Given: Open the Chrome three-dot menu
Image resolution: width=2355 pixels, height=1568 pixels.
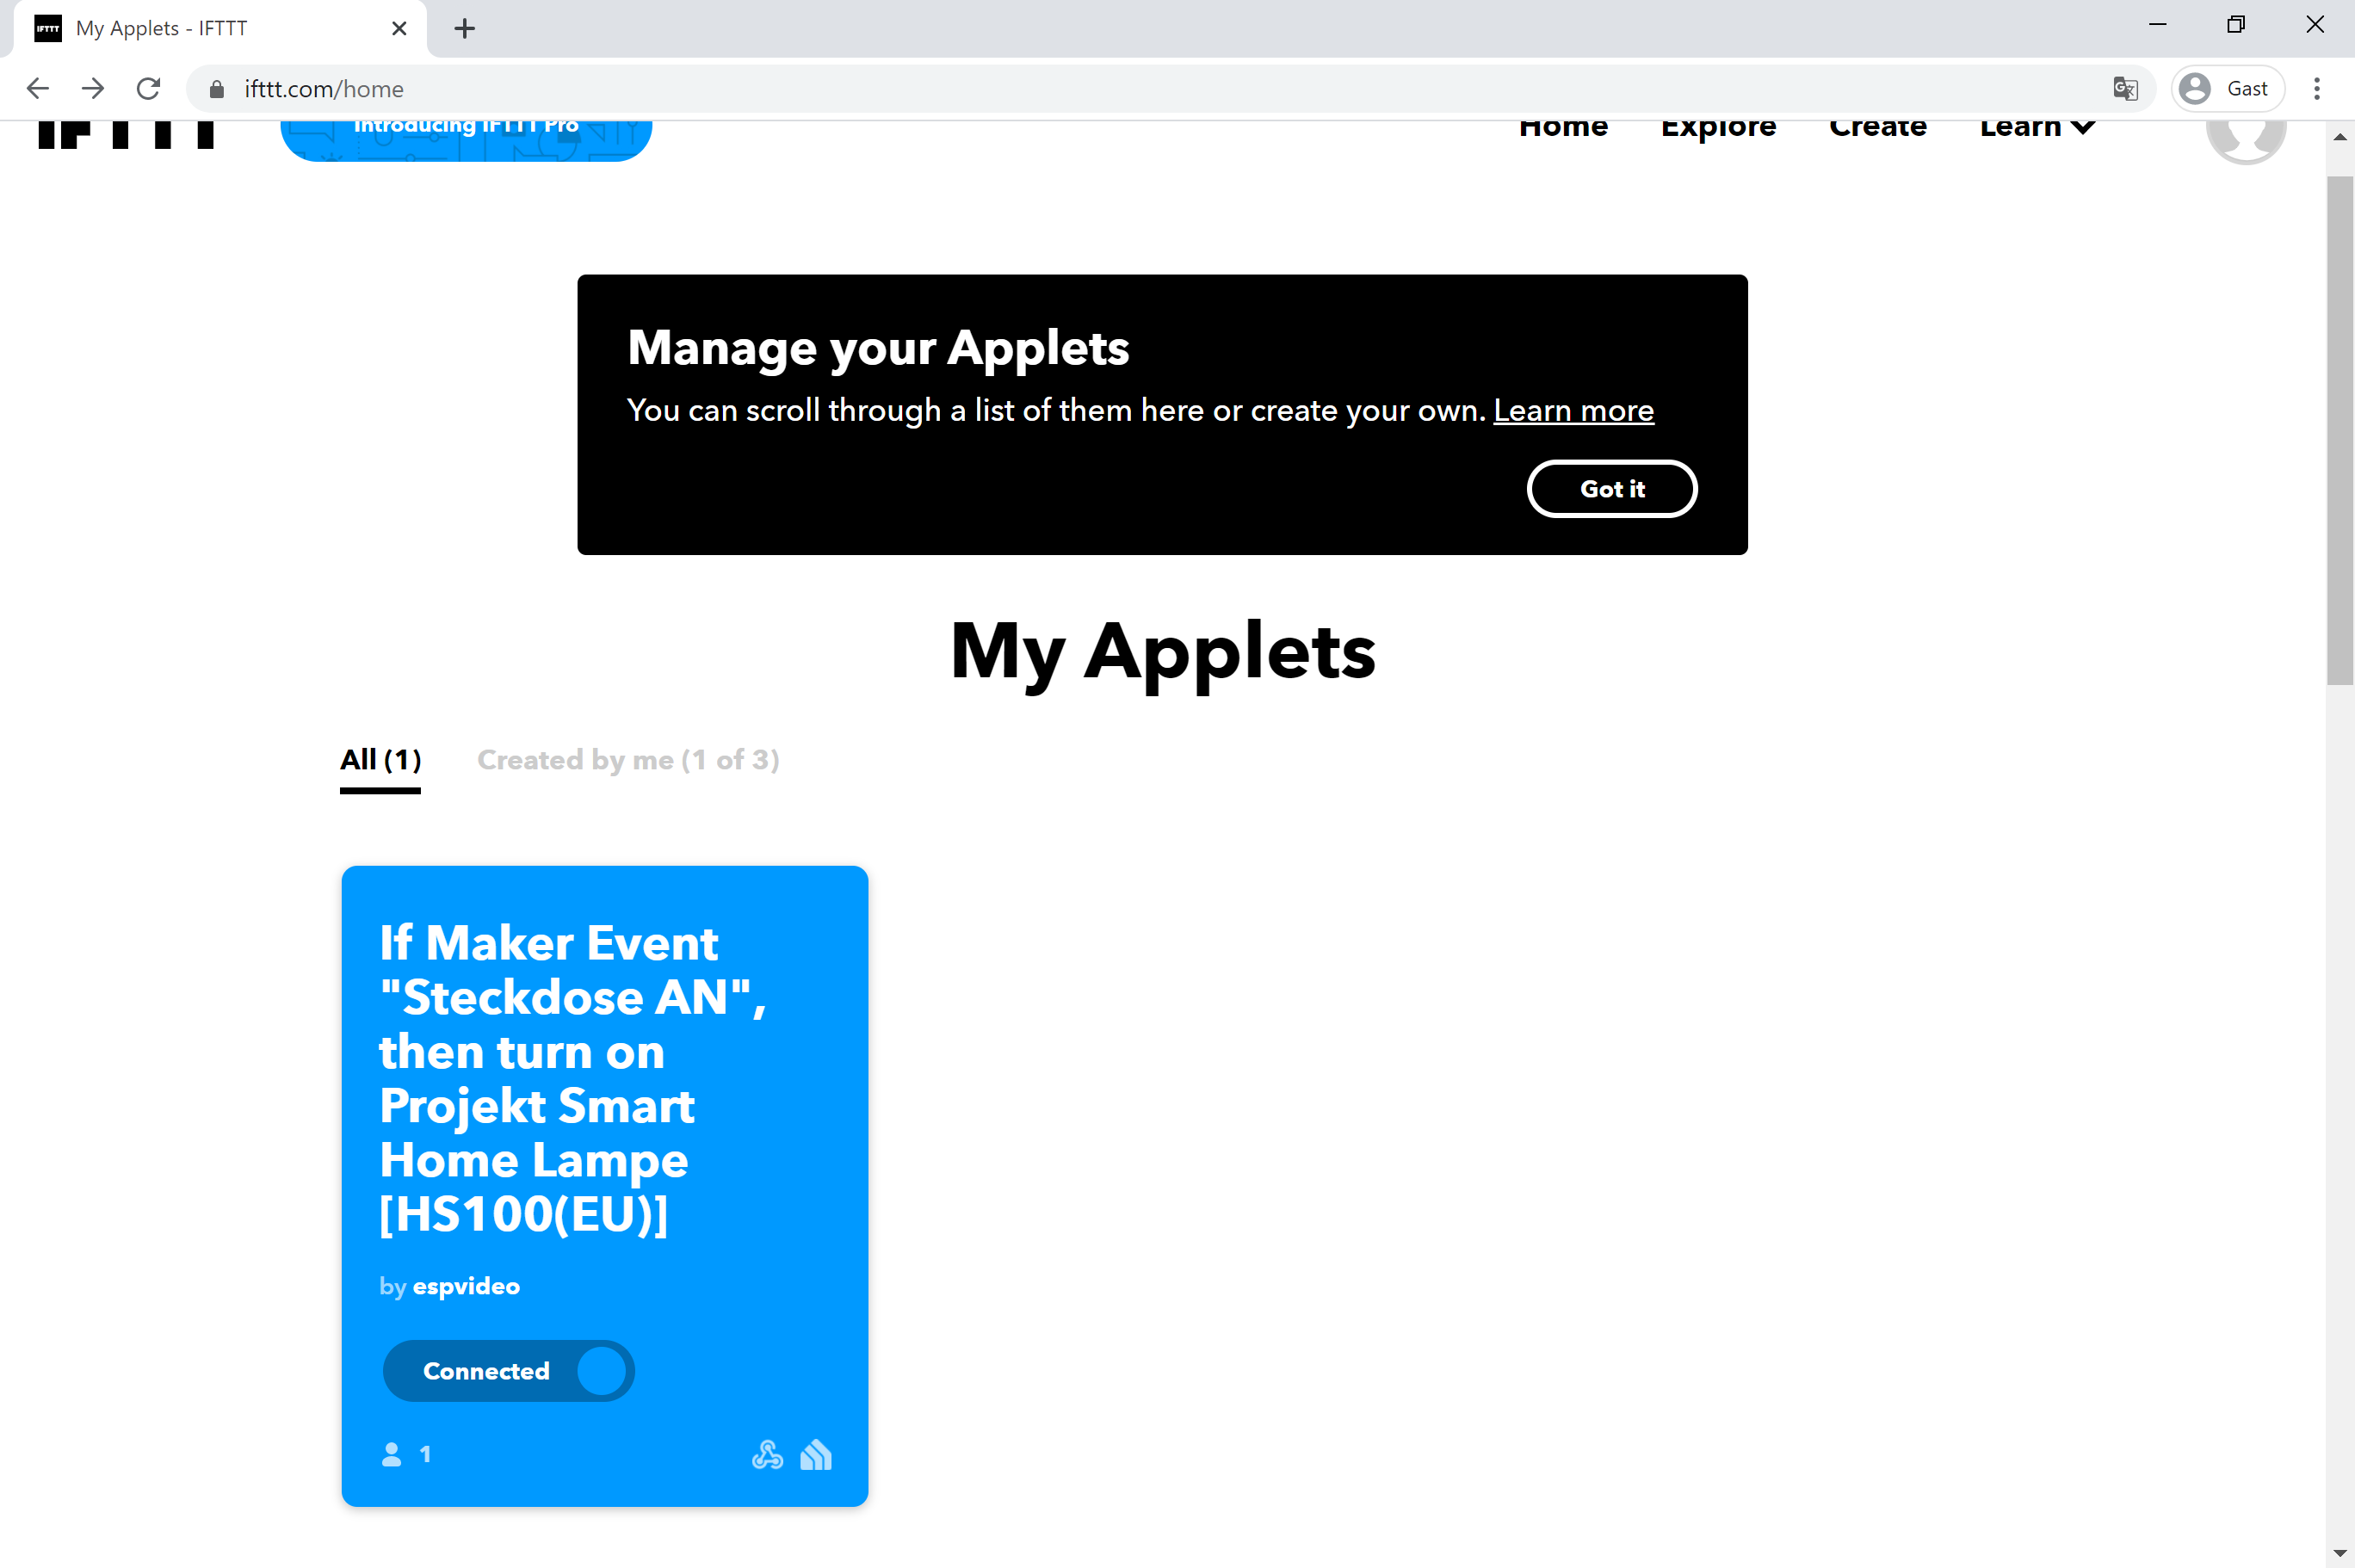Looking at the screenshot, I should coord(2316,89).
